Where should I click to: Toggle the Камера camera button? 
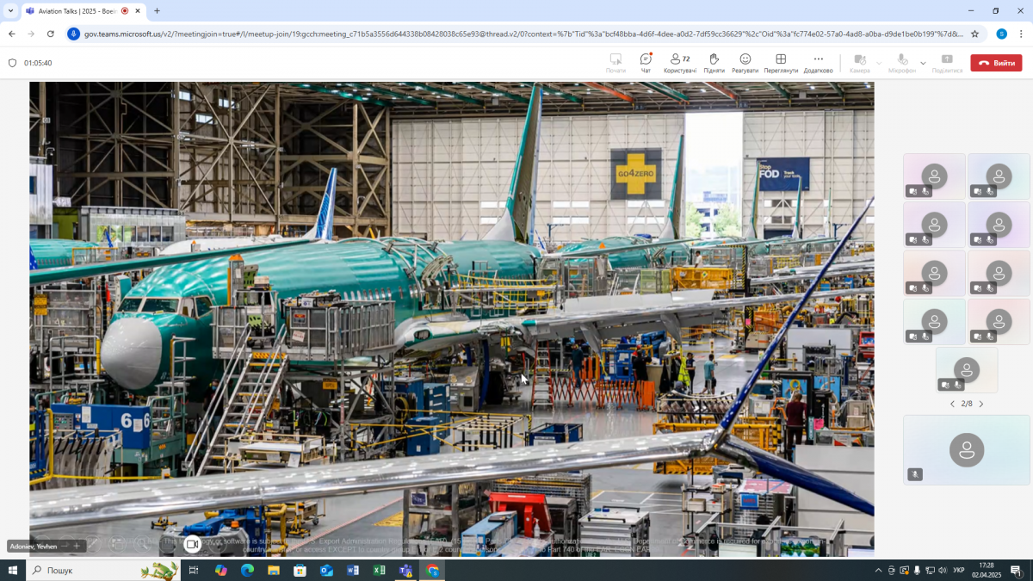(x=859, y=62)
